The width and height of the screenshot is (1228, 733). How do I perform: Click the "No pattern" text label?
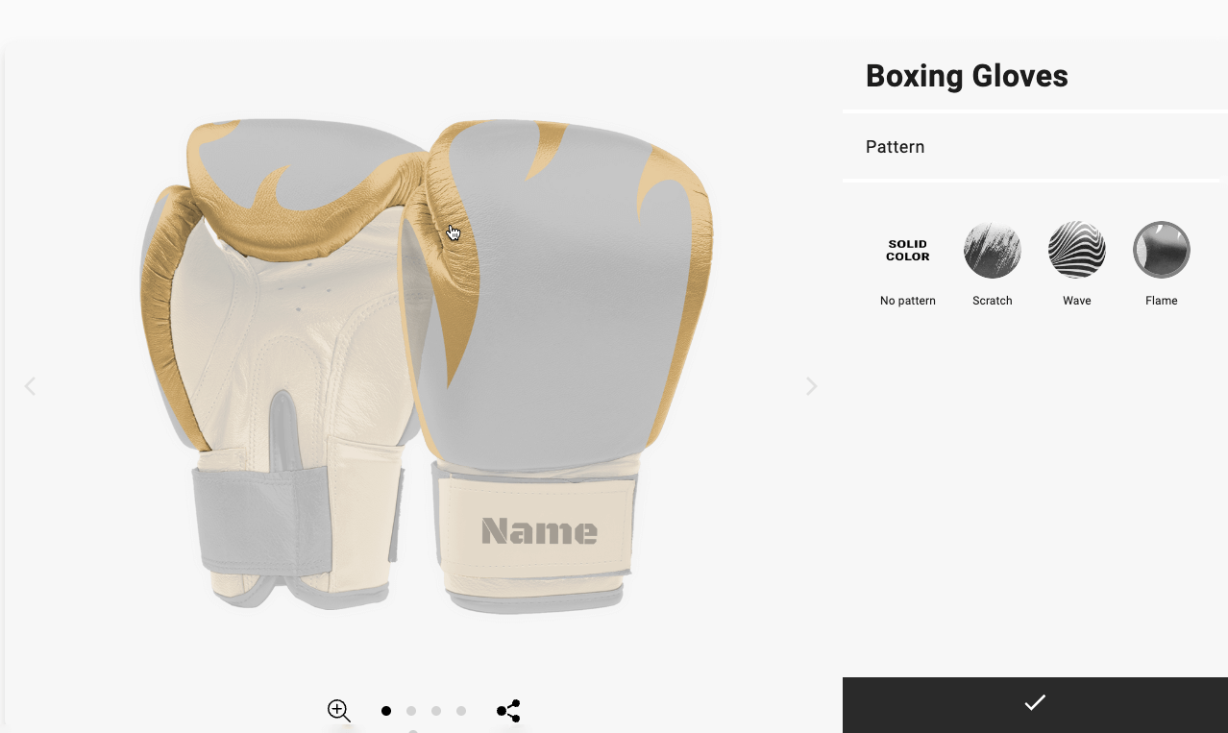point(907,301)
